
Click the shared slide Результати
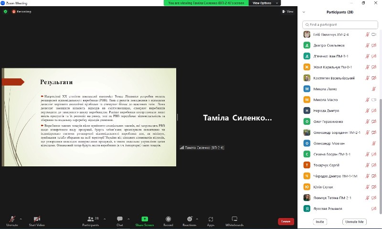(x=89, y=117)
